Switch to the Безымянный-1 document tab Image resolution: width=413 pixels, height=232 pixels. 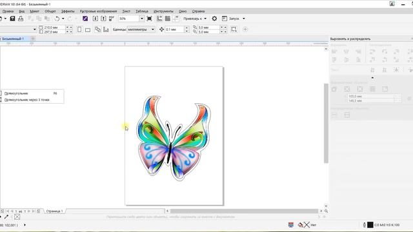pos(13,39)
